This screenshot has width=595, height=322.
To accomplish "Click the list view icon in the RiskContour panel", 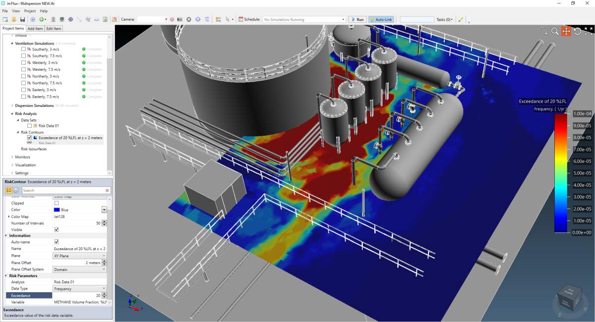I will tap(8, 190).
